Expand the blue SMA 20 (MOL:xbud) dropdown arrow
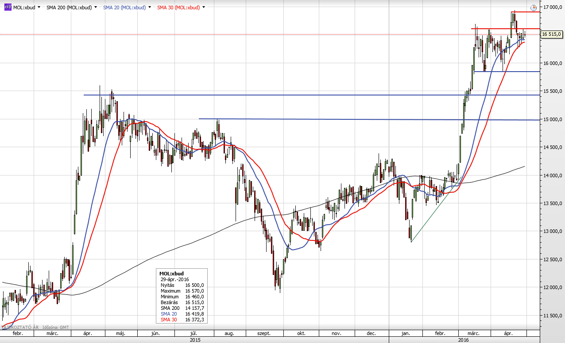565x343 pixels. pyautogui.click(x=150, y=8)
